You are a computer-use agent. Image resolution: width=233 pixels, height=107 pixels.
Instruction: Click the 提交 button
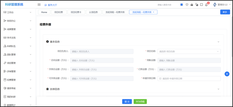pyautogui.click(x=127, y=102)
